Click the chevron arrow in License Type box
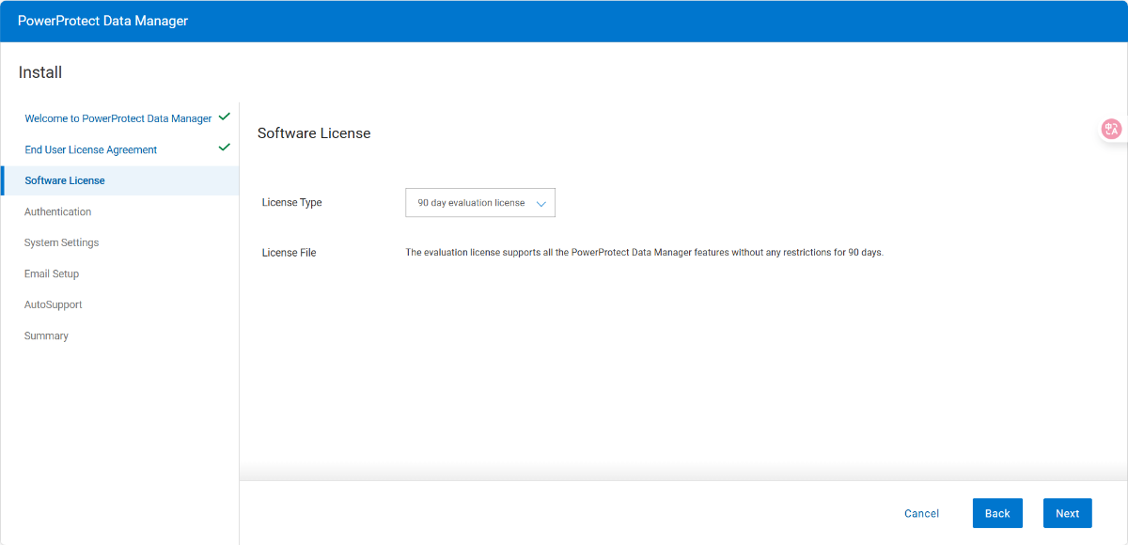Screen dimensions: 1128x545 (x=540, y=204)
